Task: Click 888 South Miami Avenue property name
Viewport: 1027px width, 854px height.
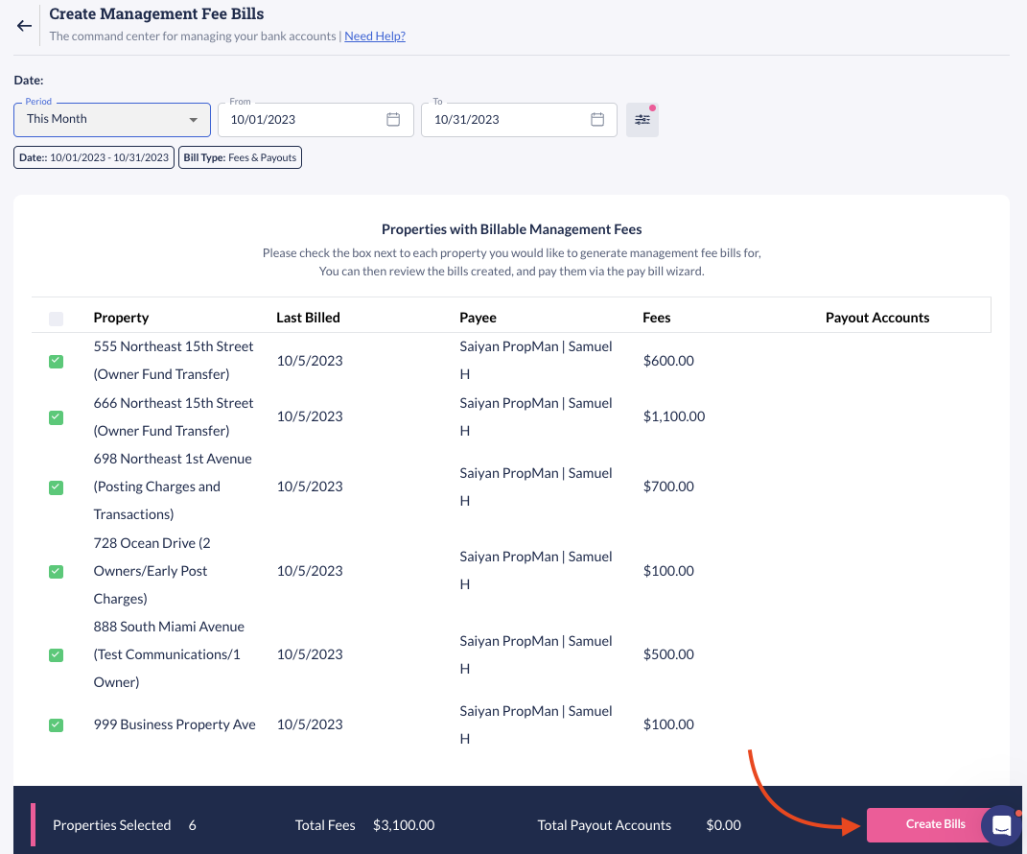Action: click(x=169, y=654)
